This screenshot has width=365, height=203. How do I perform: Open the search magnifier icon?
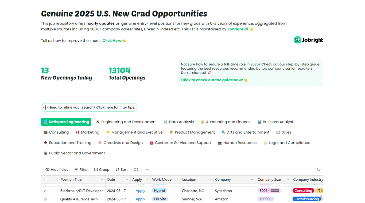click(x=319, y=169)
